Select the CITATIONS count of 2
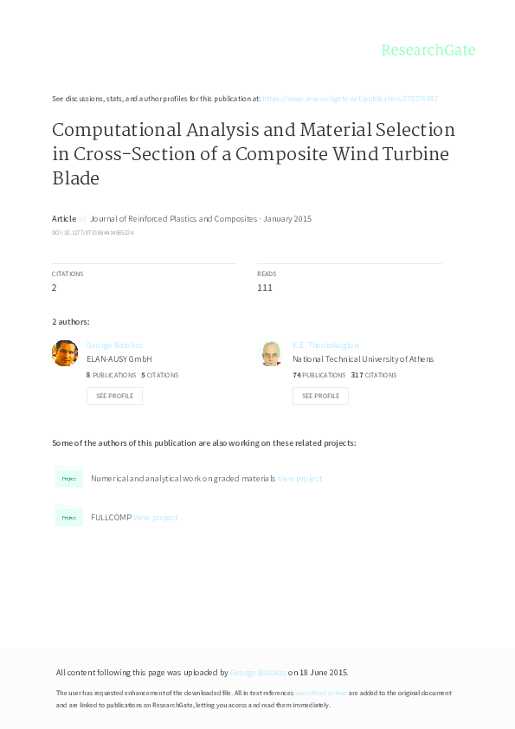The height and width of the screenshot is (729, 515). point(55,287)
